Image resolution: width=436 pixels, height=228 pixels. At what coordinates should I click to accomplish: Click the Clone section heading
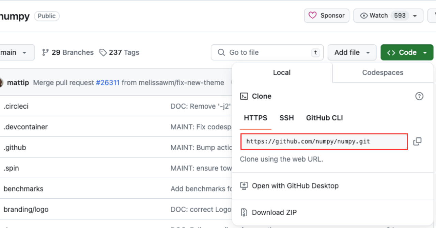coord(262,96)
